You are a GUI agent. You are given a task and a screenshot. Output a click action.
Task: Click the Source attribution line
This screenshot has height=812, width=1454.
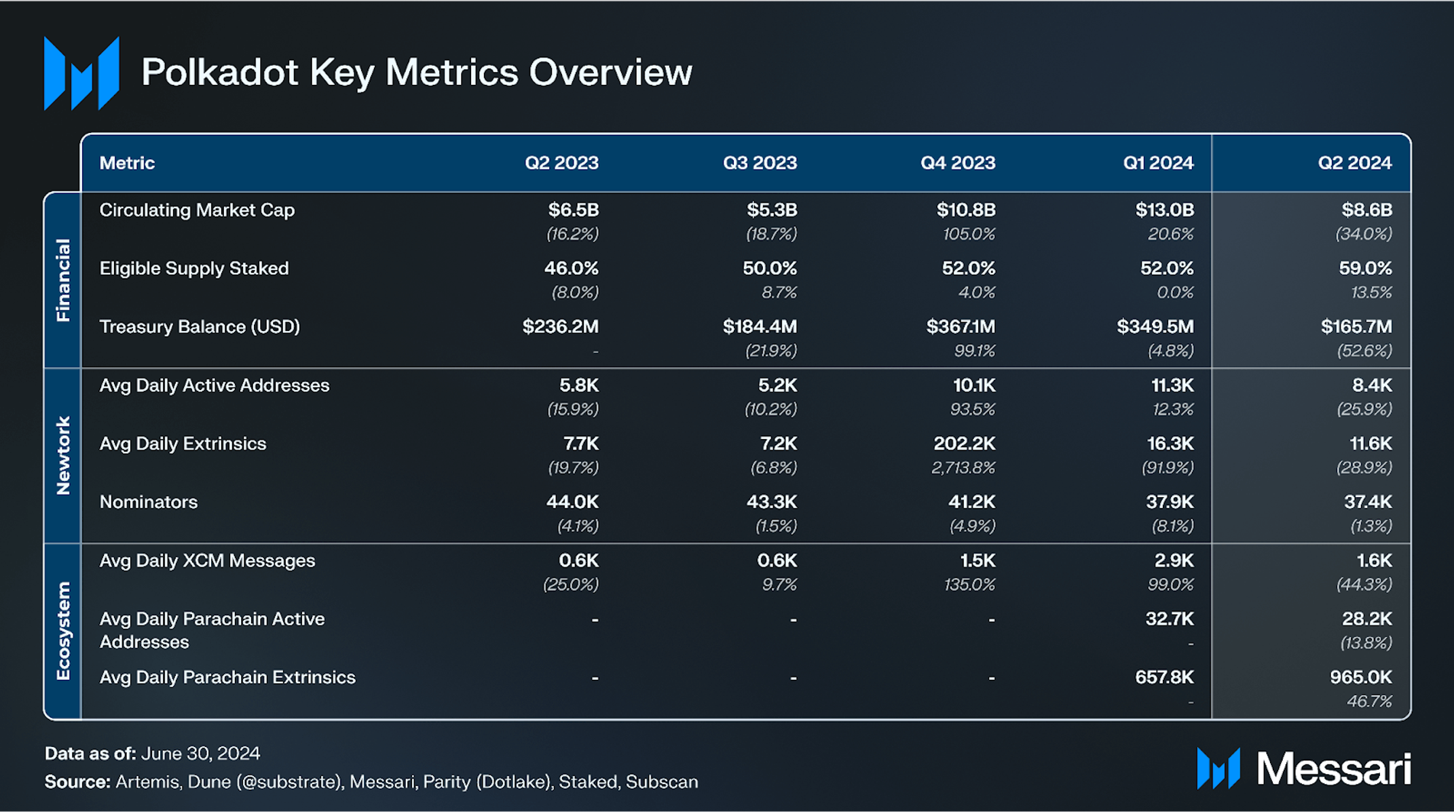[x=371, y=782]
